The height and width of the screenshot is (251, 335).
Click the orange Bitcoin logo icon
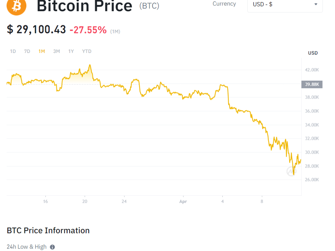coord(16,6)
